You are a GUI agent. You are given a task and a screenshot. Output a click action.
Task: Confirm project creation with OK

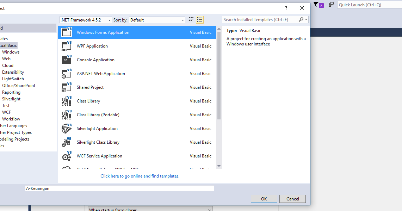click(264, 199)
